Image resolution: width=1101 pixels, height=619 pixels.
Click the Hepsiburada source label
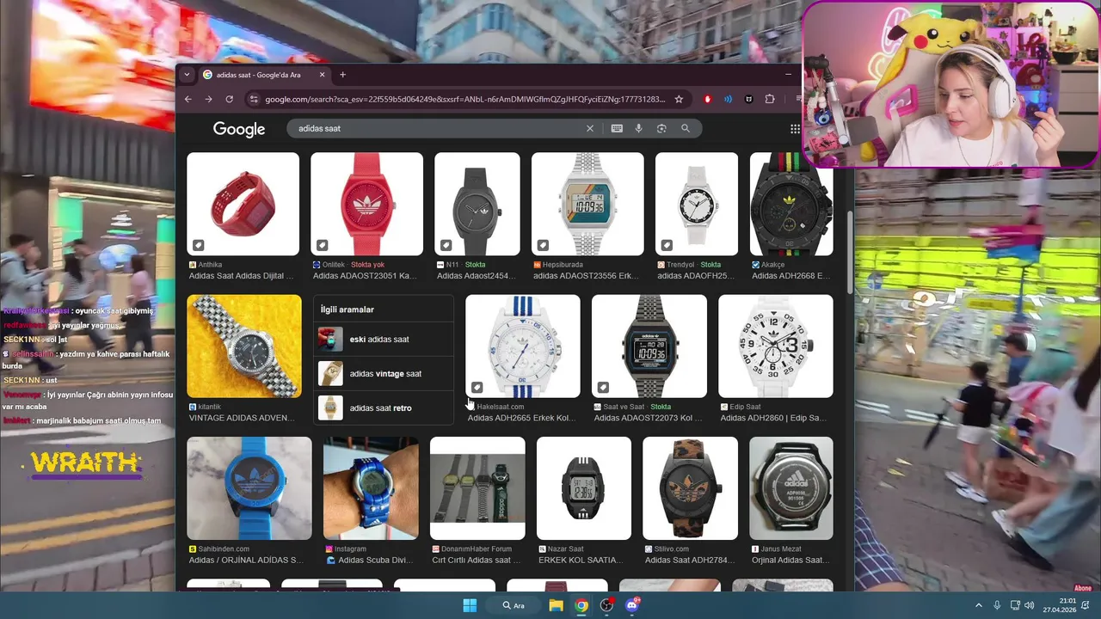[563, 265]
